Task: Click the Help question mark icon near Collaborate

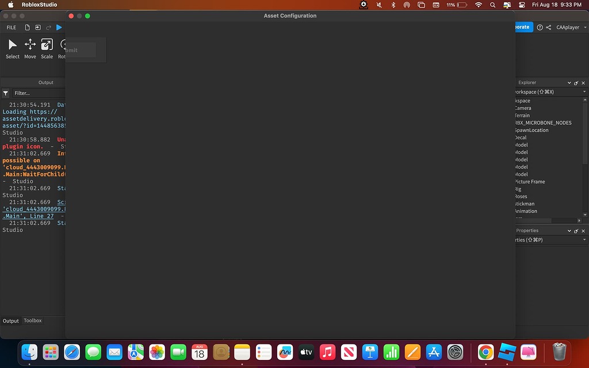Action: tap(540, 27)
